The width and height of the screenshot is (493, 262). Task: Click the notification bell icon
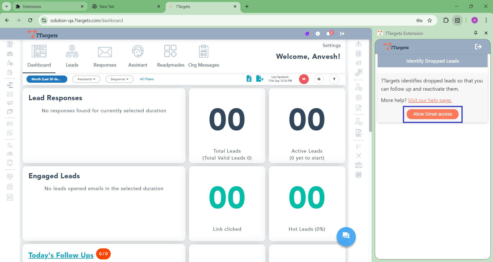[x=328, y=34]
